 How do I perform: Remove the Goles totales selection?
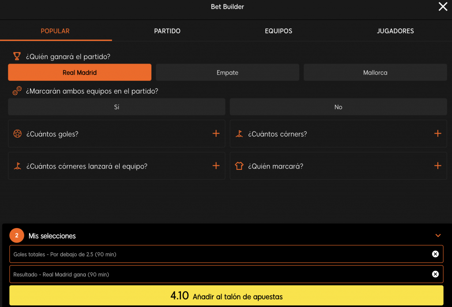tap(435, 254)
